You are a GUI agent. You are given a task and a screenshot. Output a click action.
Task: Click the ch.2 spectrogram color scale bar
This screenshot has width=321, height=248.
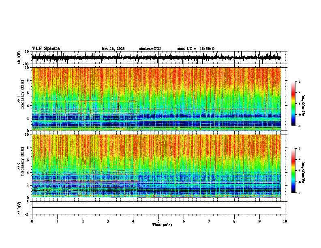tap(293, 171)
